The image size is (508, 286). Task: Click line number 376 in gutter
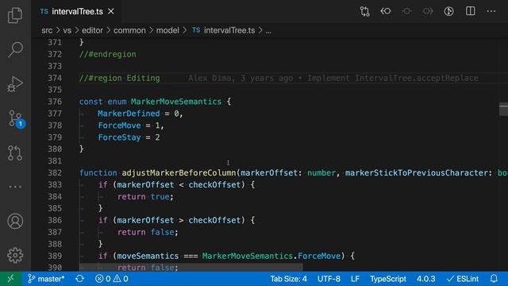pos(55,102)
